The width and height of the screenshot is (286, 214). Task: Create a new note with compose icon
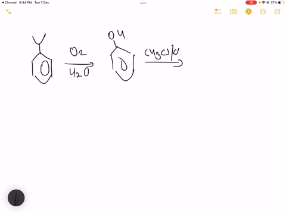pos(278,11)
